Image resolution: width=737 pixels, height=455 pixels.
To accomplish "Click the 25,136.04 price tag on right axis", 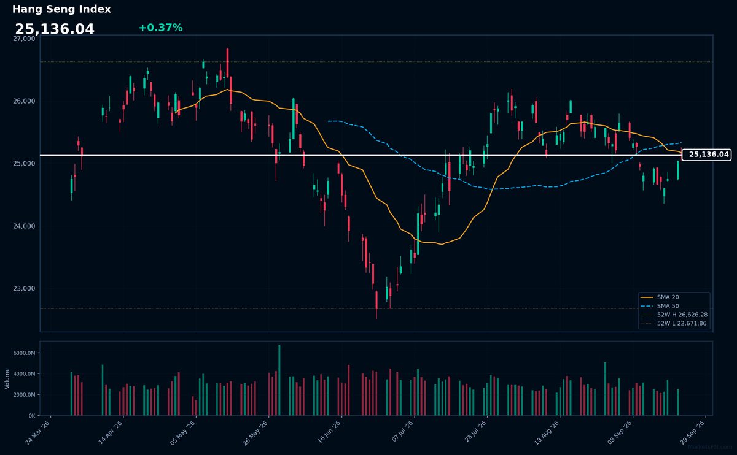I will [x=706, y=155].
